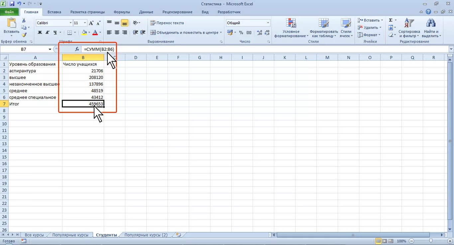
Task: Open Форматировать как таблицу gallery
Action: point(324,28)
